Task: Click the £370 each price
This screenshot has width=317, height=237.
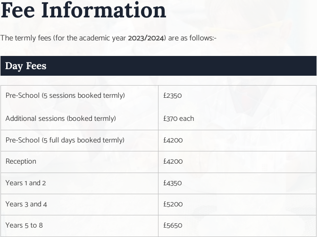Action: click(x=178, y=118)
